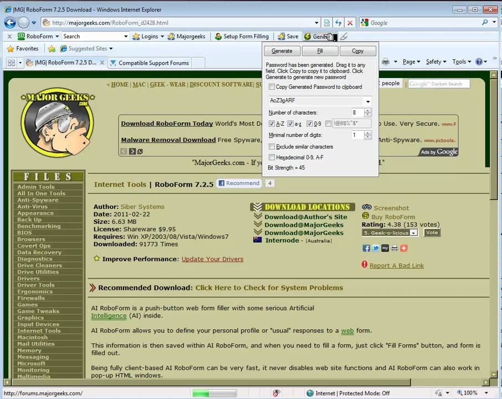Viewport: 502px width, 399px height.
Task: Click the Number of characters spinner
Action: (x=367, y=112)
